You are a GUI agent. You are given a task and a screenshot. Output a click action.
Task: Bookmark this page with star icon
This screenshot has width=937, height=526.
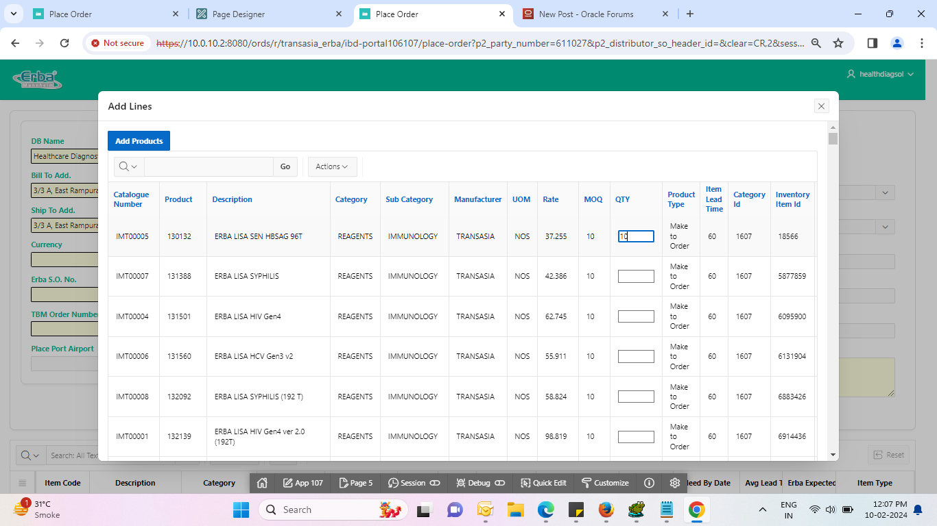click(838, 43)
